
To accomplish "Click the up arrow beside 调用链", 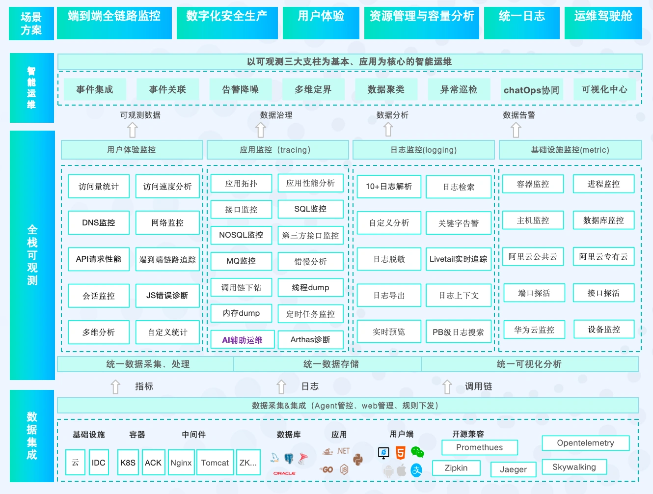I will (447, 387).
